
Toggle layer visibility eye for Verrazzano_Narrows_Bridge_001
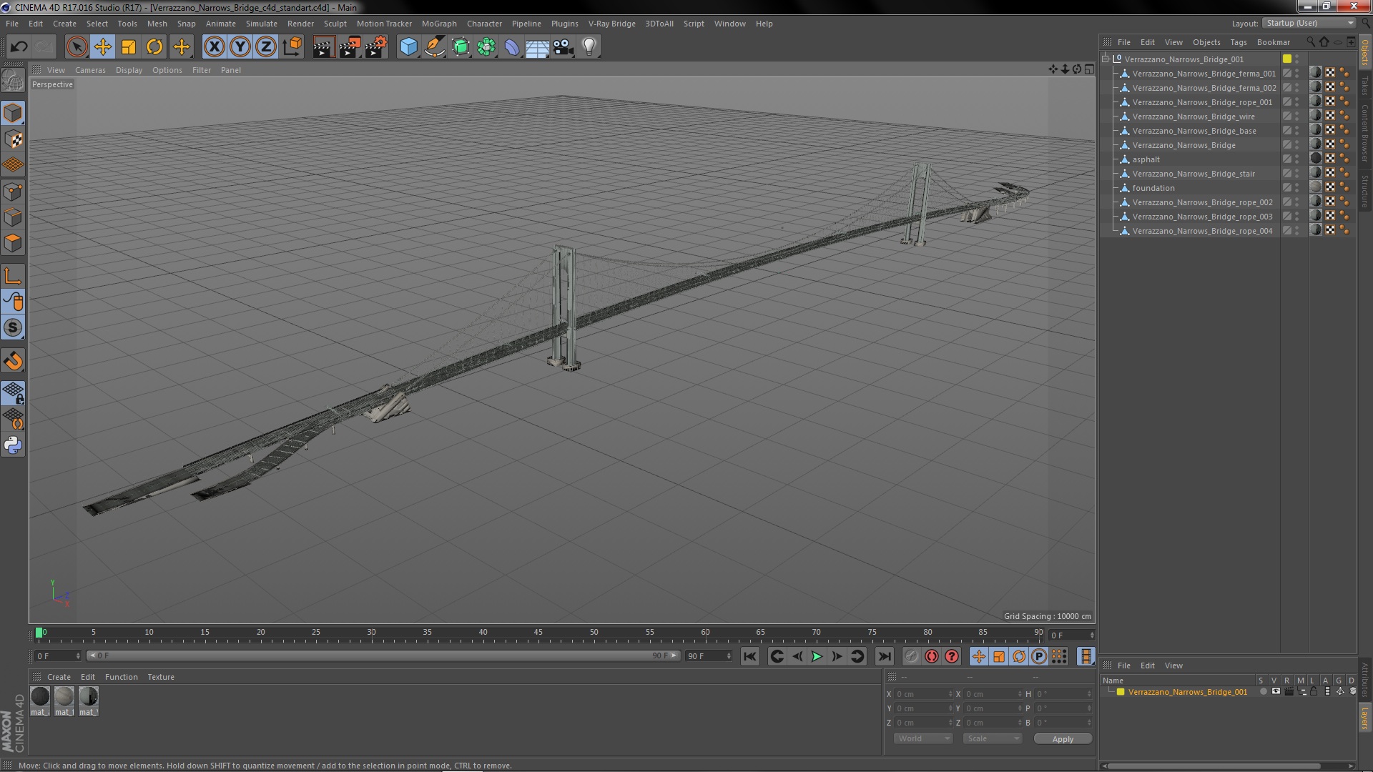pos(1276,691)
